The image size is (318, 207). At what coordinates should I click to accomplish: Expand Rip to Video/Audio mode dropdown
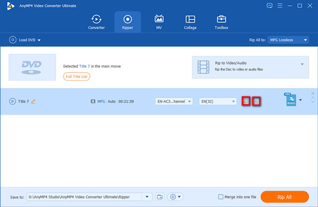click(302, 64)
